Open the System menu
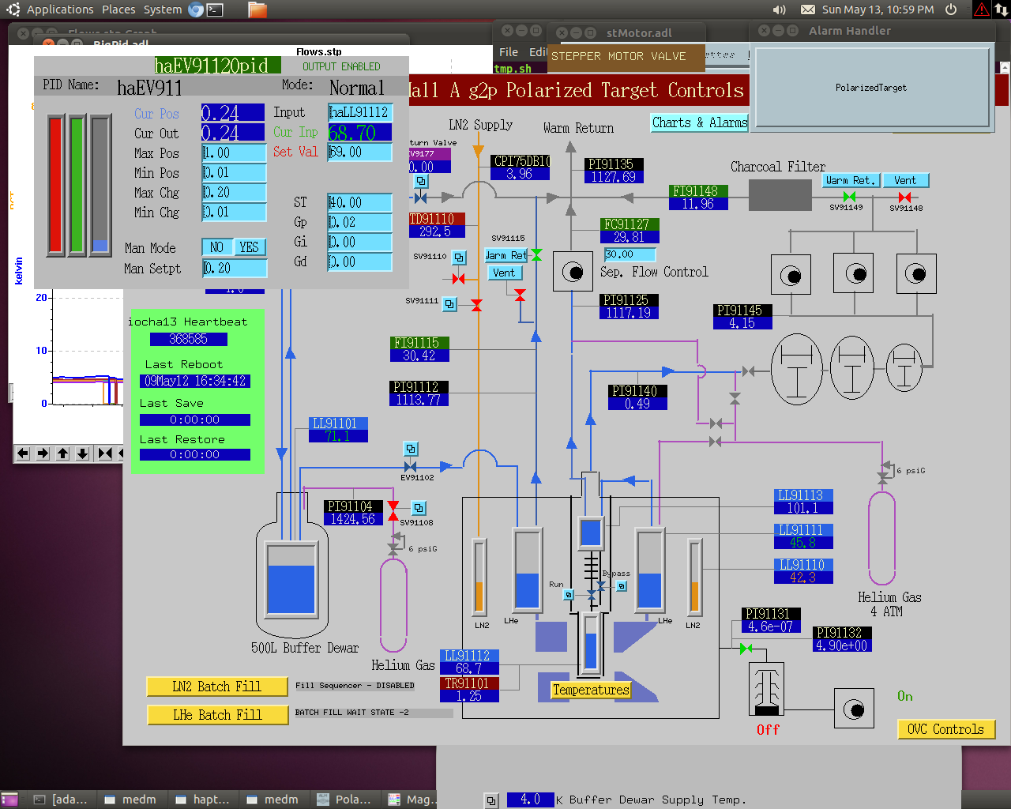 (x=163, y=9)
